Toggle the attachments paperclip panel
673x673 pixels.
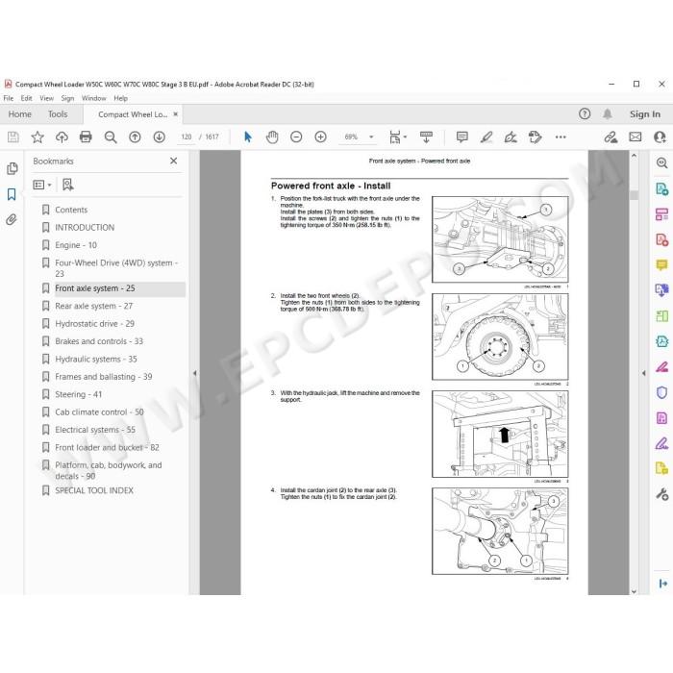12,220
